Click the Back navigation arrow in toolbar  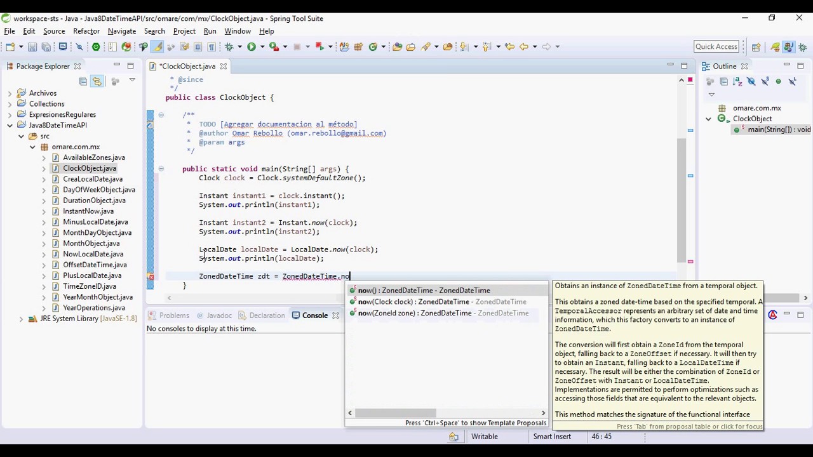[523, 46]
